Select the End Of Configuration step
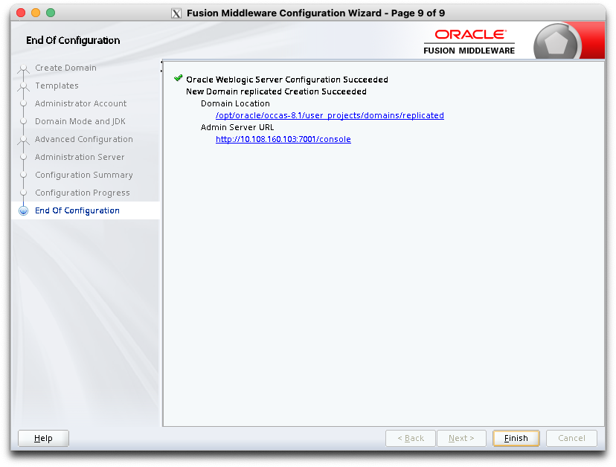 pyautogui.click(x=77, y=211)
